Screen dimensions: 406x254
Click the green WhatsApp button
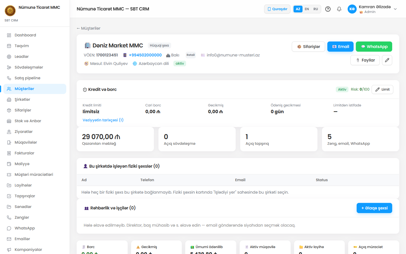click(x=374, y=47)
